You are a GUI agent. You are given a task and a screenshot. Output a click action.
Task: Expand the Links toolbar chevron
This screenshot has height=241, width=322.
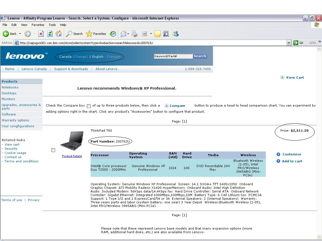pyautogui.click(x=319, y=41)
